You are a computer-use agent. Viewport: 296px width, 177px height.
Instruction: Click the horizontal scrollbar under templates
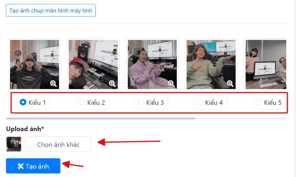coord(101,118)
